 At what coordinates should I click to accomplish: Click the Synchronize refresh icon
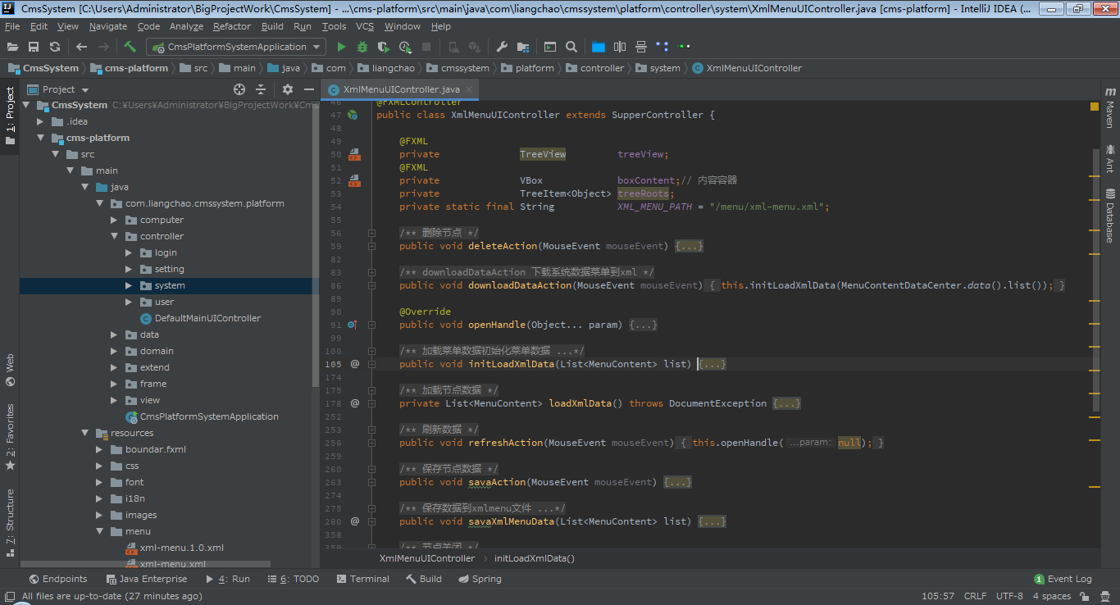pos(55,47)
